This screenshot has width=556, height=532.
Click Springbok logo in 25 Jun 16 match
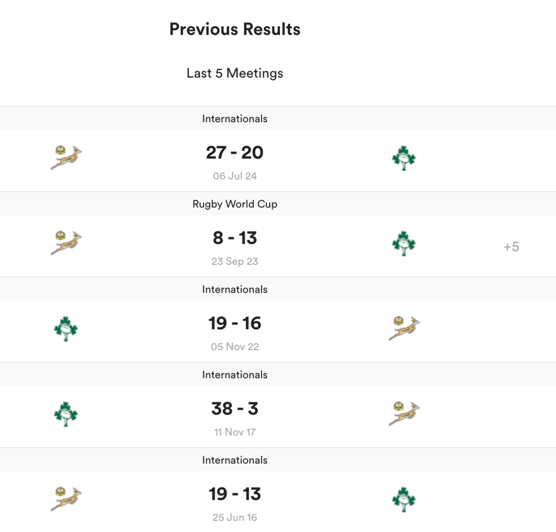[66, 498]
